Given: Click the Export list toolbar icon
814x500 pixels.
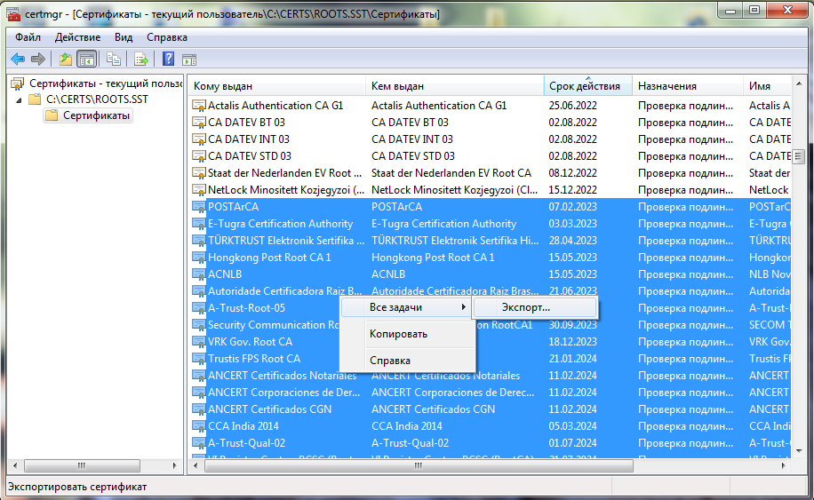Looking at the screenshot, I should (x=140, y=60).
